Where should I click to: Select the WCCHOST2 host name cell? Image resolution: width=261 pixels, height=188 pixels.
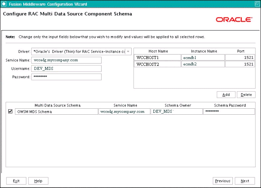click(158, 64)
